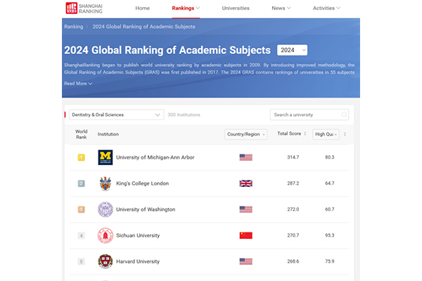
Task: Click the UK flag for King's College
Action: [x=245, y=183]
